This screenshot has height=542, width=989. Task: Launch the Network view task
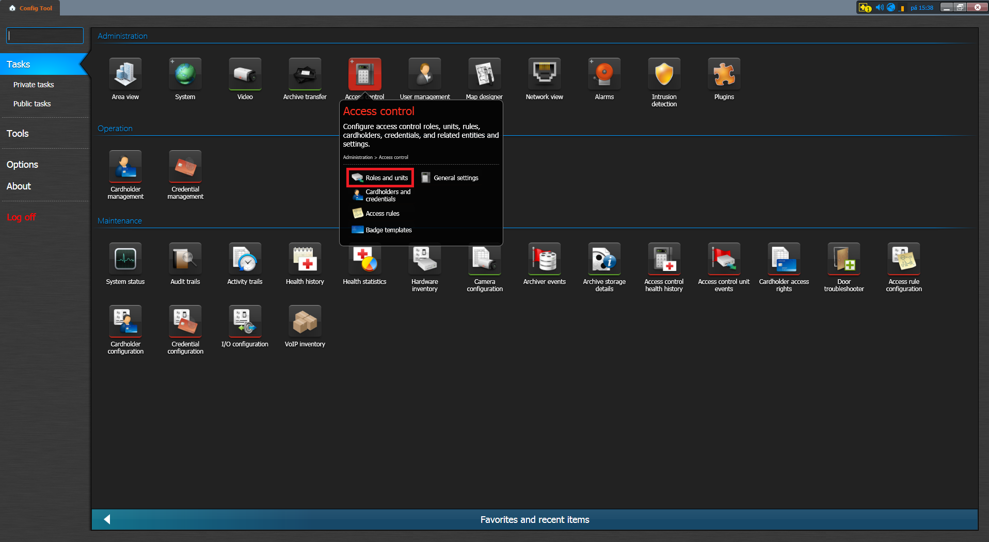pyautogui.click(x=544, y=75)
